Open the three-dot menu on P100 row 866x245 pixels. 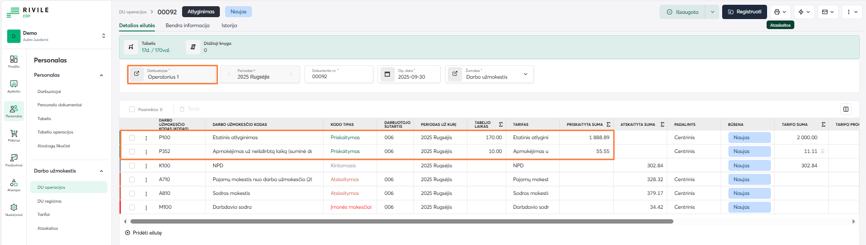tap(146, 138)
